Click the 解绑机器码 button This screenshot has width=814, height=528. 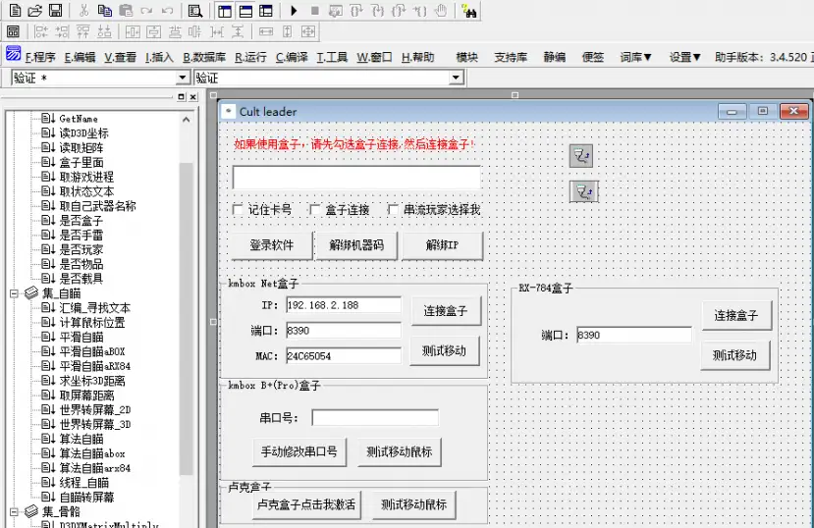click(x=356, y=245)
